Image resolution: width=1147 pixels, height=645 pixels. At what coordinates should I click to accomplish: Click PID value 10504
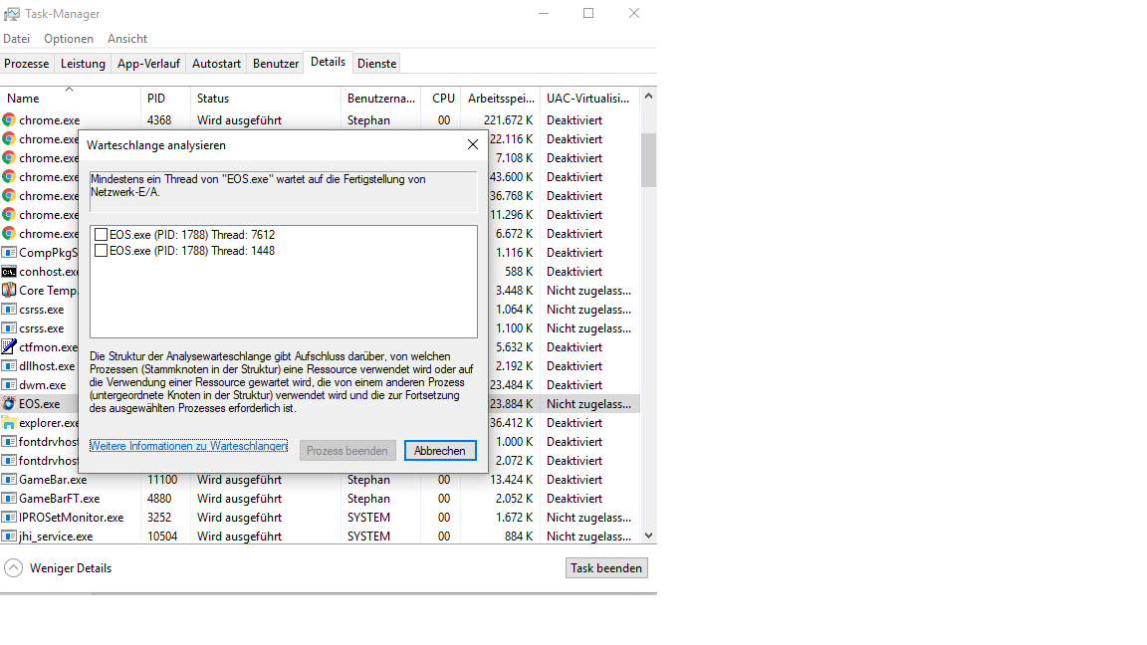(162, 537)
